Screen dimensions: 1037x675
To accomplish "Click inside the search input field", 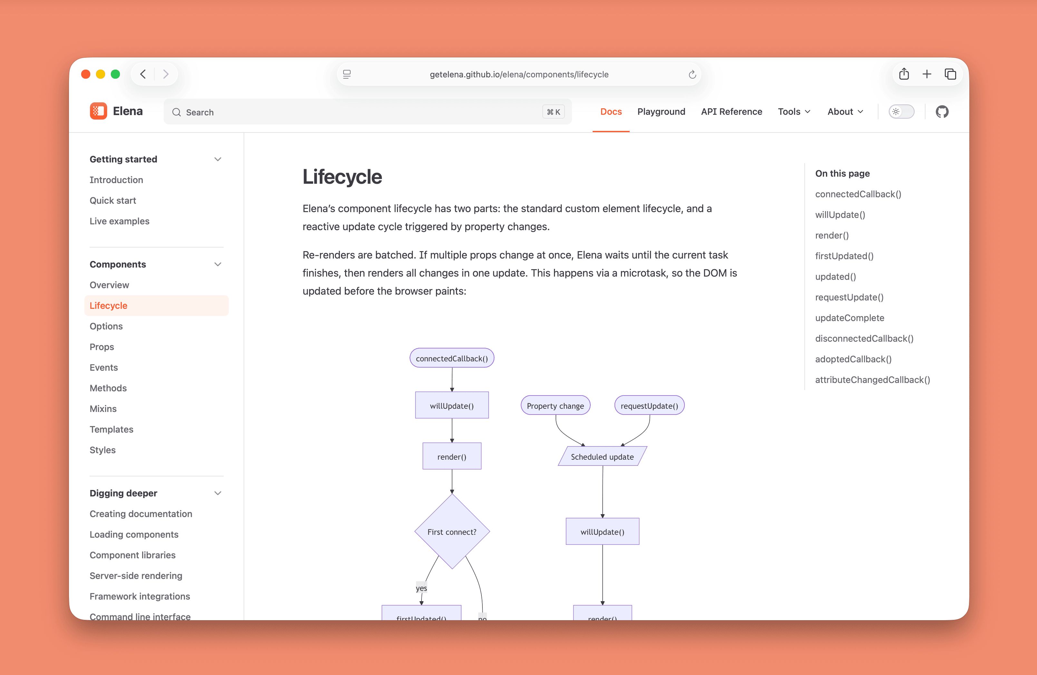I will pos(349,112).
